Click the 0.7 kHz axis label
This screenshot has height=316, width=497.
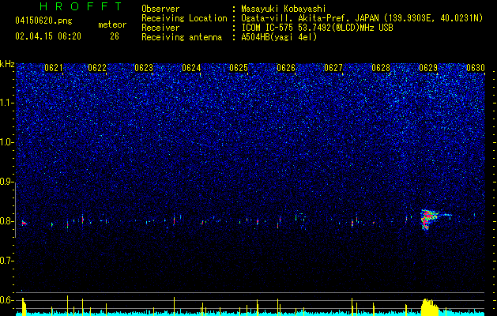click(x=6, y=261)
